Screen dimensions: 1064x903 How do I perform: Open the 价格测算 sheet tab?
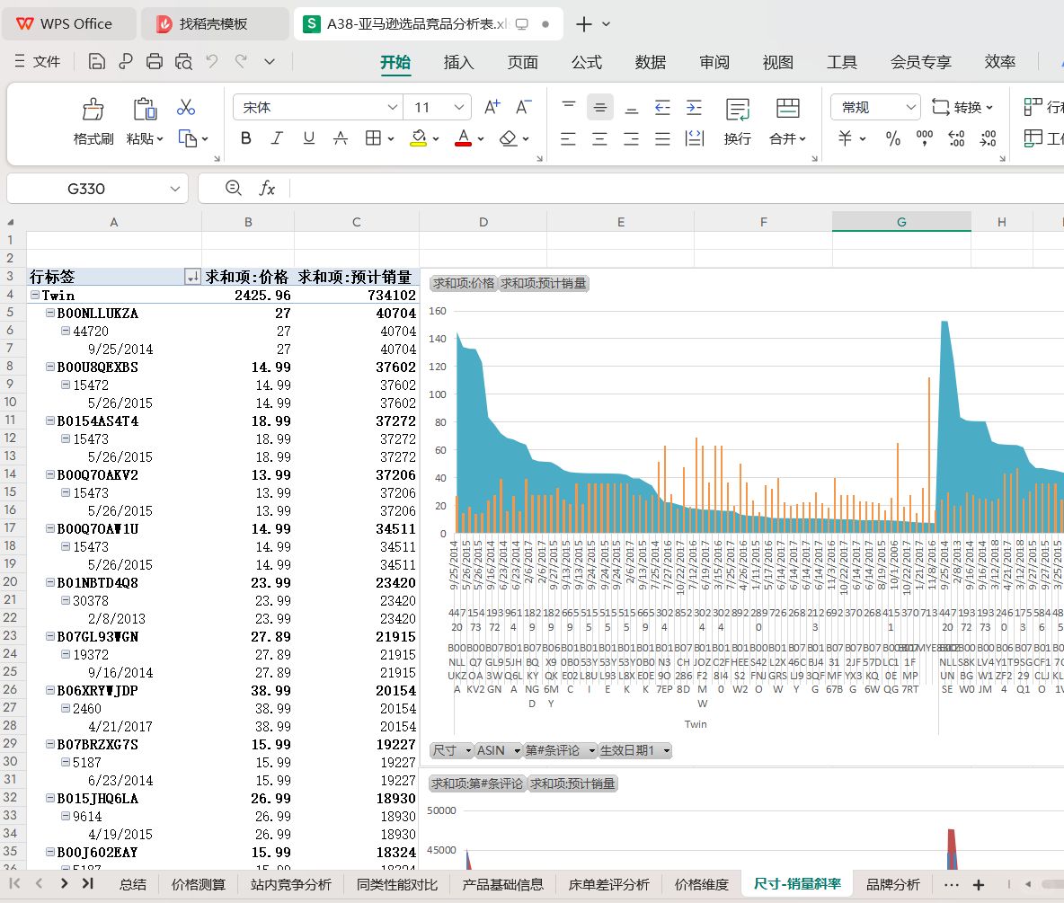(198, 884)
